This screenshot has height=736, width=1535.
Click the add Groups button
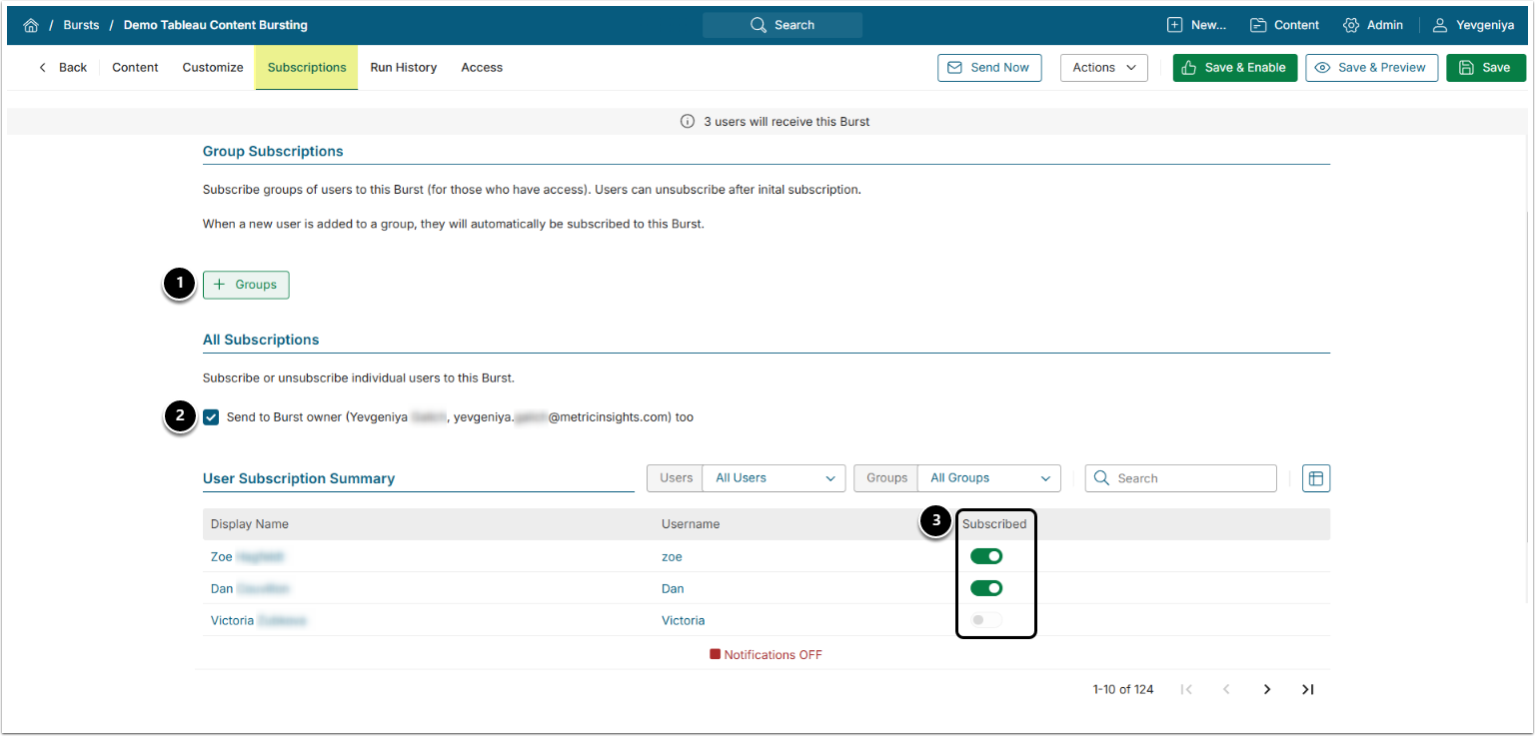246,285
